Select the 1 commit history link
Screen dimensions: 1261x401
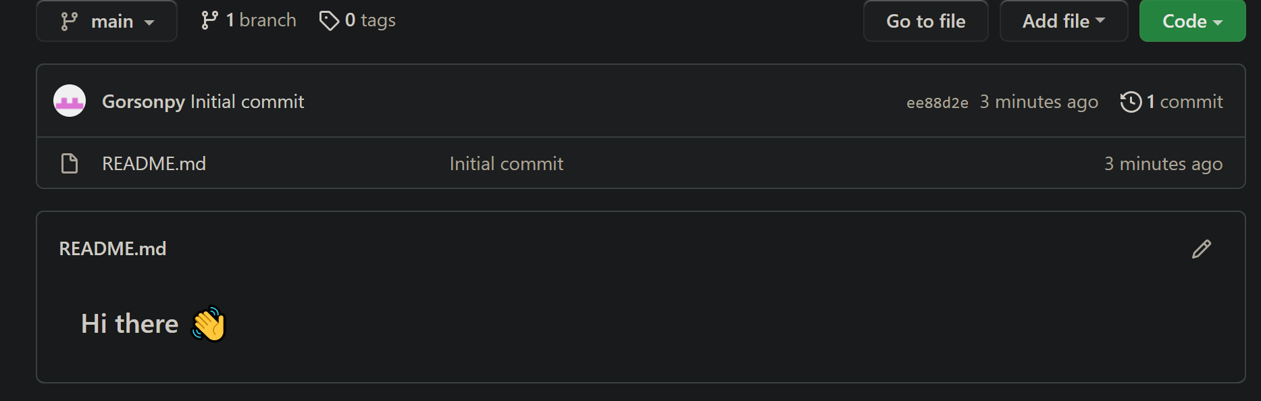[x=1180, y=101]
